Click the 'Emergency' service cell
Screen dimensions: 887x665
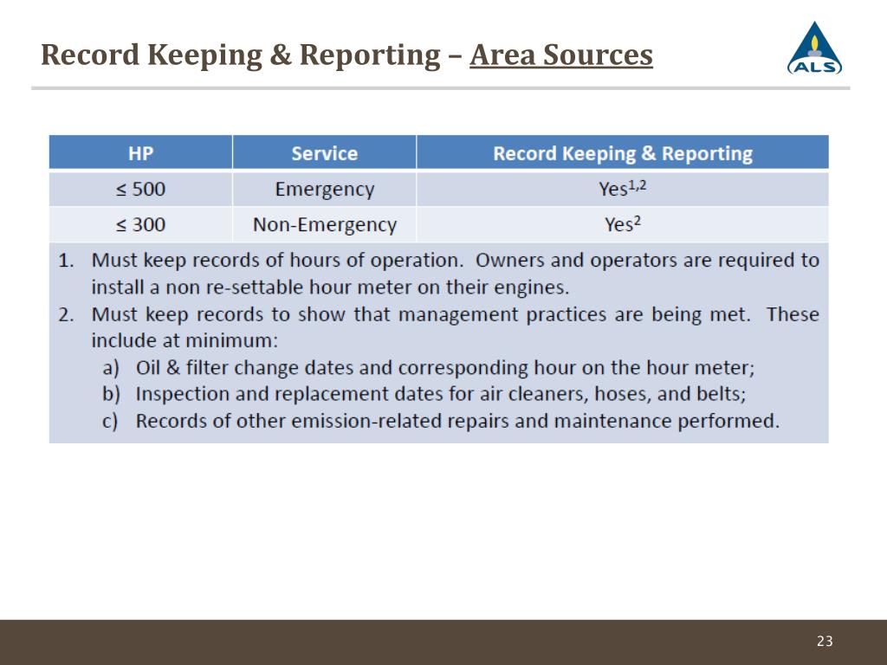click(x=325, y=189)
